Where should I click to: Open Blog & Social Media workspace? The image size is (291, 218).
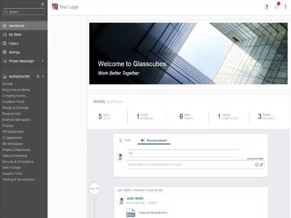point(16,90)
